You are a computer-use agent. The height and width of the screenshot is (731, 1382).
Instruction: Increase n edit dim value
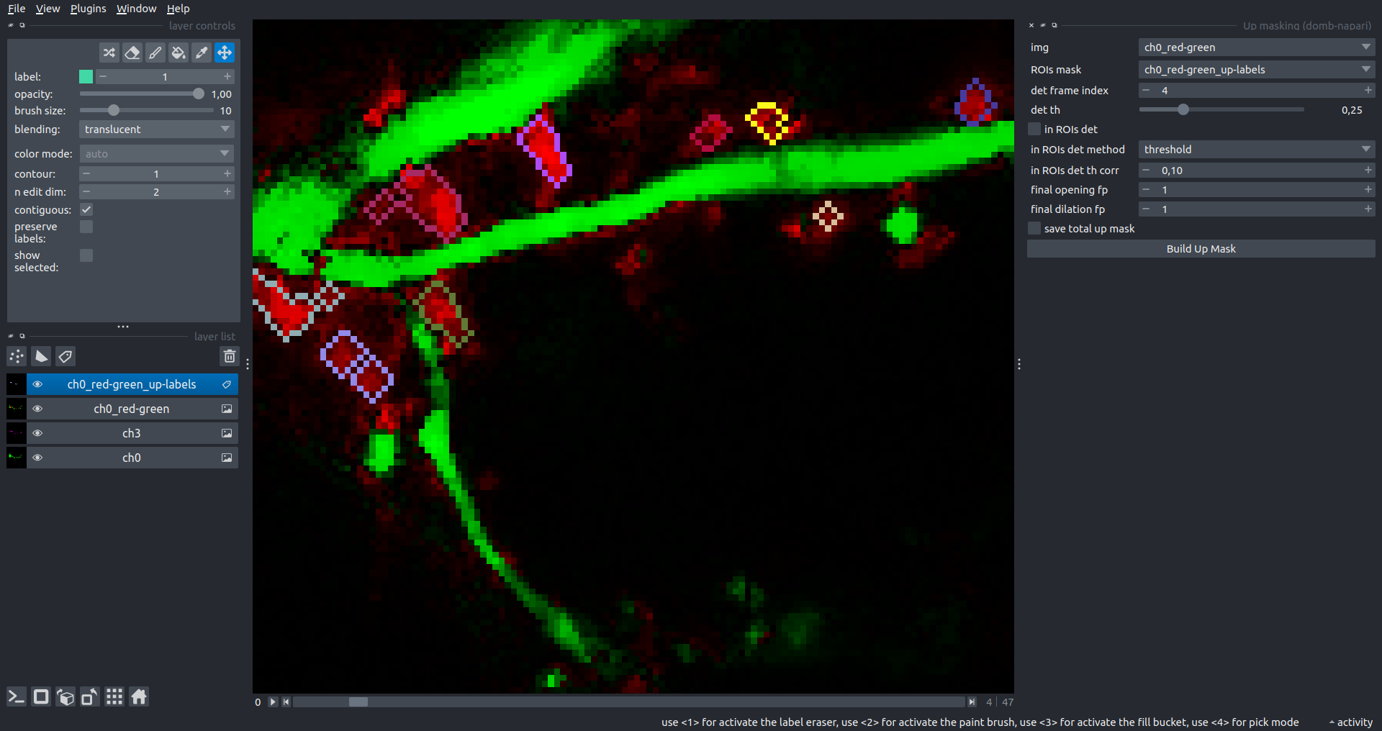(227, 191)
